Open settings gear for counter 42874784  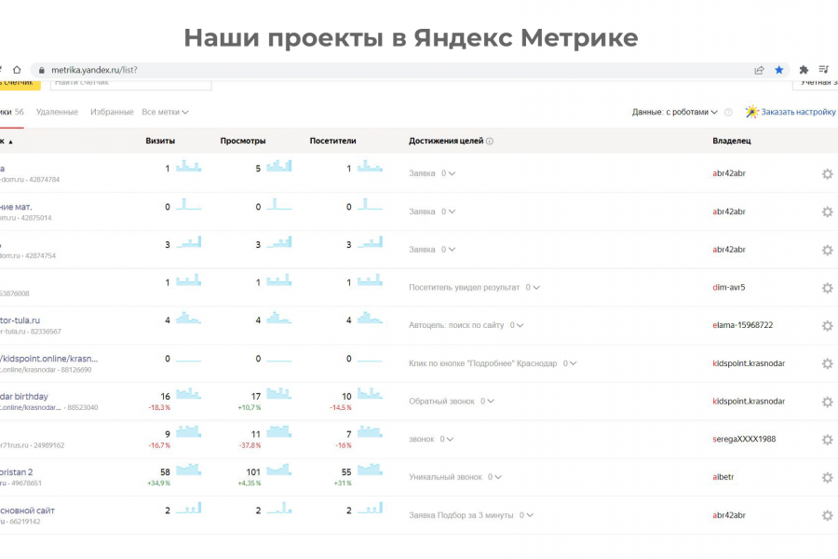pos(828,174)
